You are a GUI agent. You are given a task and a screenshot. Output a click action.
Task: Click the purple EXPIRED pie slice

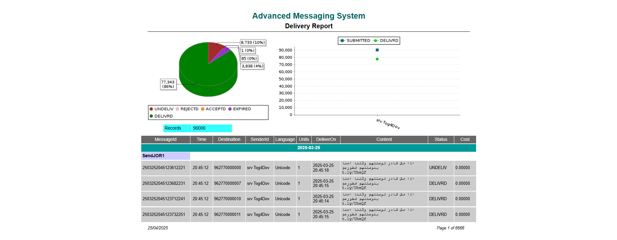click(x=225, y=52)
